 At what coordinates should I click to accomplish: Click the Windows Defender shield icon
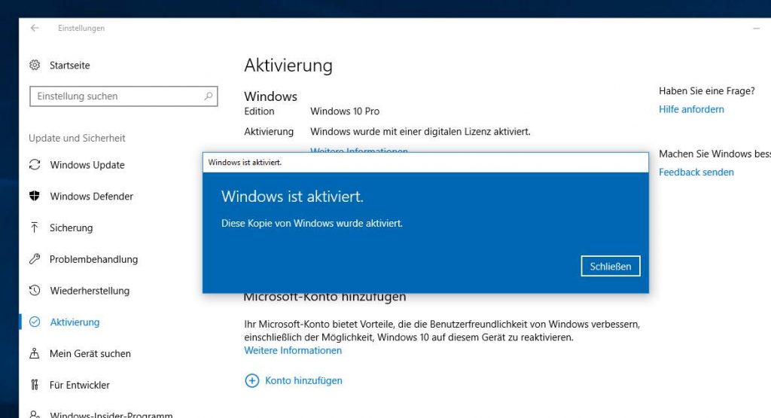pyautogui.click(x=35, y=197)
